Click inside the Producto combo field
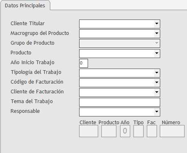This screenshot has width=187, height=153. click(117, 54)
